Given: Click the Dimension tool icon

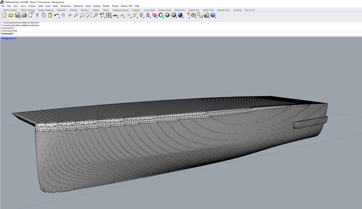Looking at the screenshot, I should (200, 15).
